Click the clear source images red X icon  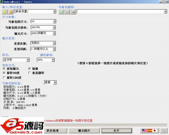73,12
